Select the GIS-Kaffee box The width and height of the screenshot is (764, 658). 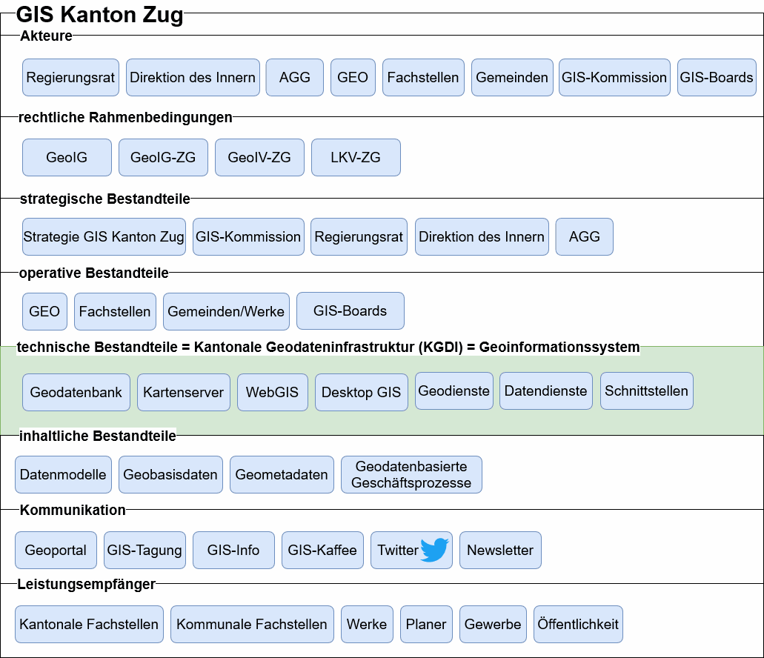322,550
